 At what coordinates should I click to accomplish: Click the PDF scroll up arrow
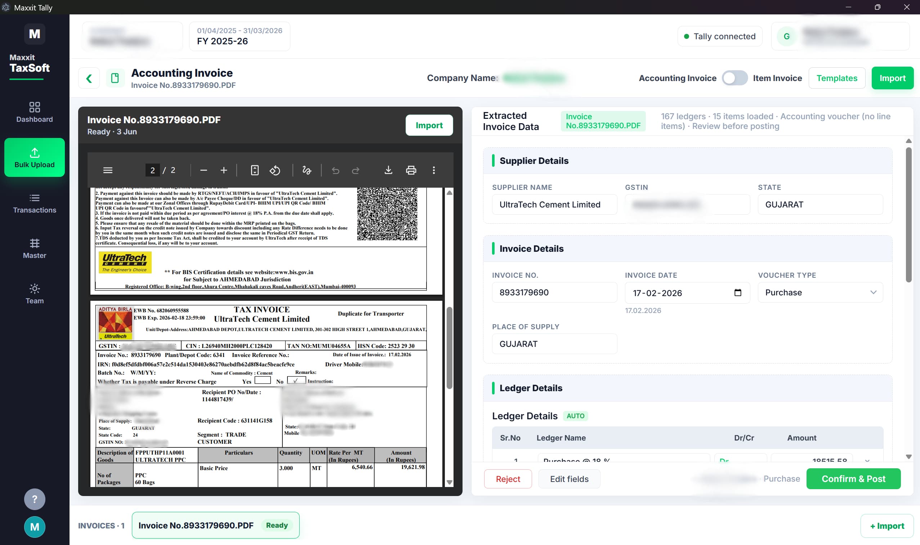[x=449, y=193]
